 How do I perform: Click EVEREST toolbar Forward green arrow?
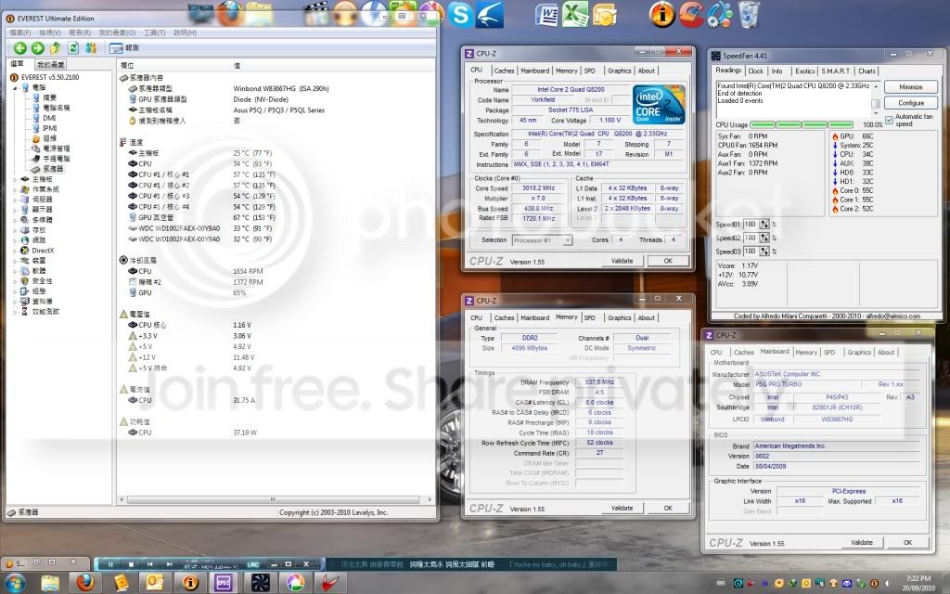coord(37,48)
